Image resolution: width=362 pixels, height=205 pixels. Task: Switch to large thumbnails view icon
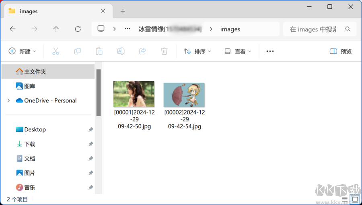(x=355, y=199)
